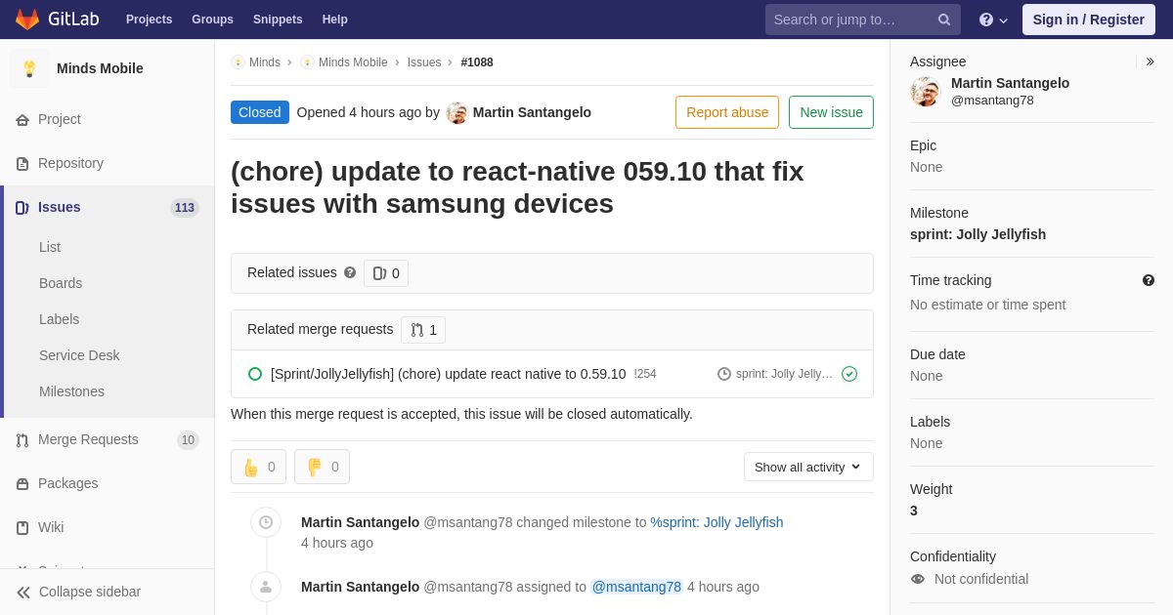Click @msantang78 mention link in activity
1173x615 pixels.
(x=636, y=587)
